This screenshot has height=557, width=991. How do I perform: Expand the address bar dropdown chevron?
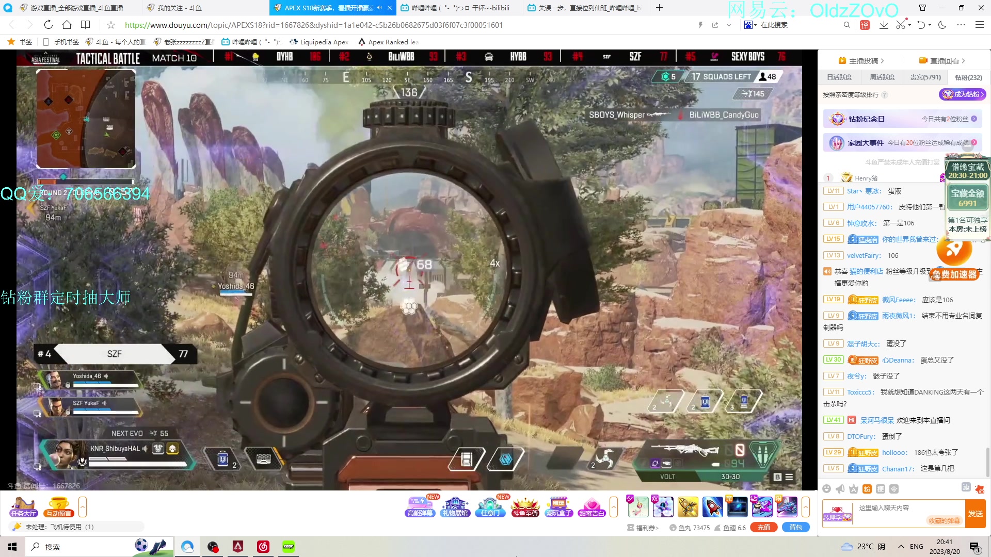pos(729,25)
